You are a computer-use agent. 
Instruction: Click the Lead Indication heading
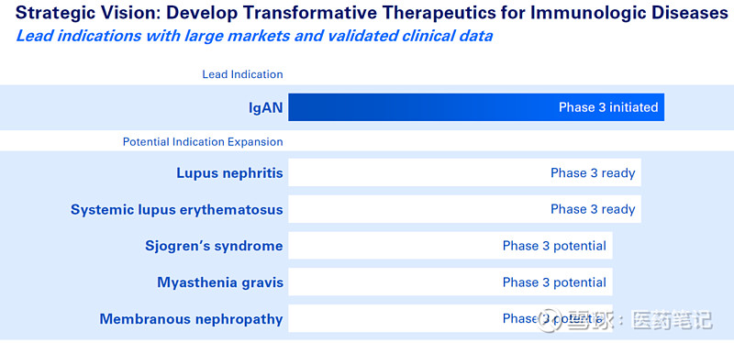[x=242, y=74]
